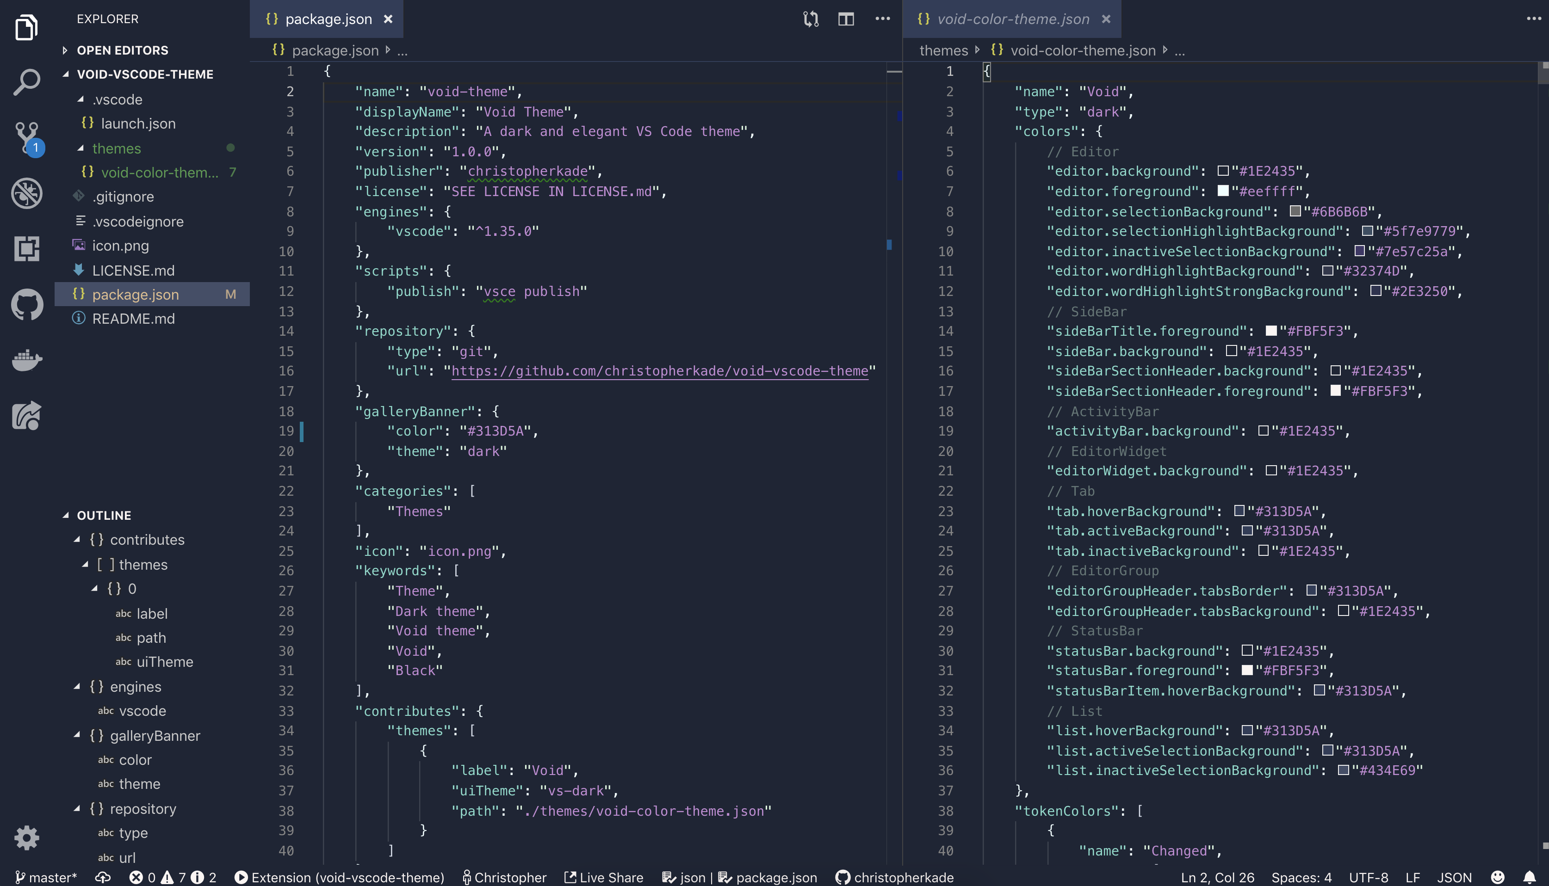
Task: Collapse the galleryBanner node in Outline
Action: click(77, 735)
